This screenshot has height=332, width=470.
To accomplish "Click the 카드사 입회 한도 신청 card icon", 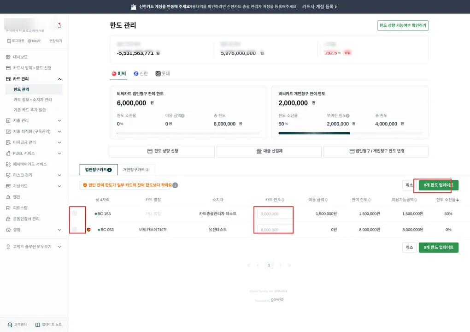I will click(8, 68).
